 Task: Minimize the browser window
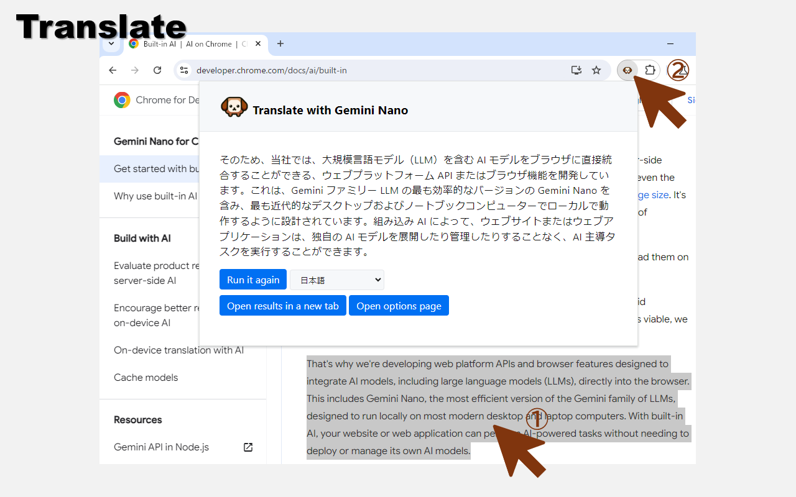670,43
